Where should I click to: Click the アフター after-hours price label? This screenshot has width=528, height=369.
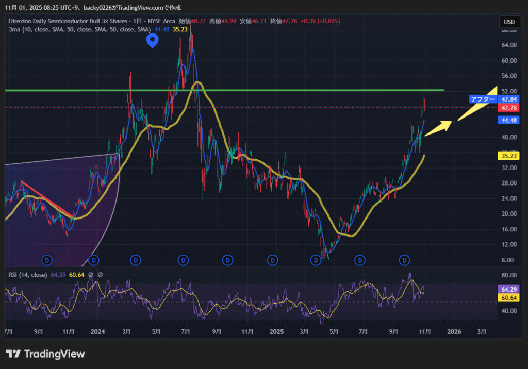(x=482, y=99)
